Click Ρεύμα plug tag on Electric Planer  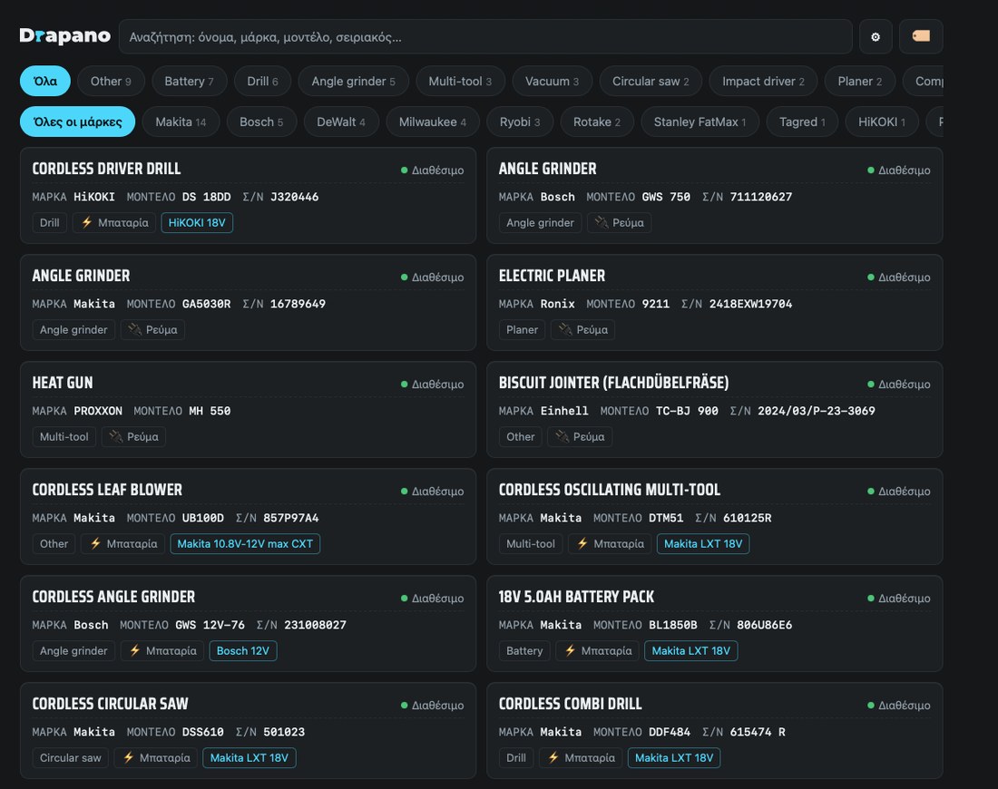tap(582, 329)
